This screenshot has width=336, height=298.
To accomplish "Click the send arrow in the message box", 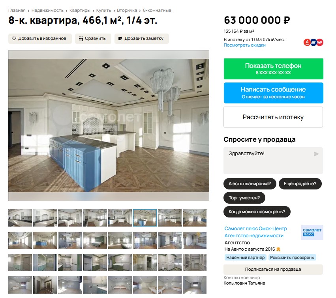I will pyautogui.click(x=316, y=154).
